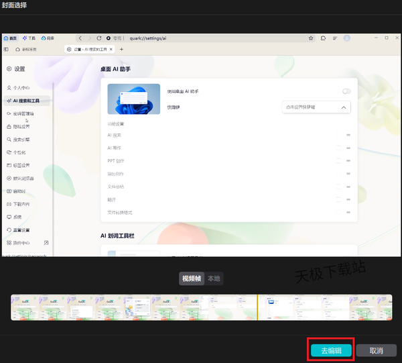This screenshot has height=363, width=402.
Task: Click the yellow playhead marker on filmstrip
Action: (x=257, y=307)
